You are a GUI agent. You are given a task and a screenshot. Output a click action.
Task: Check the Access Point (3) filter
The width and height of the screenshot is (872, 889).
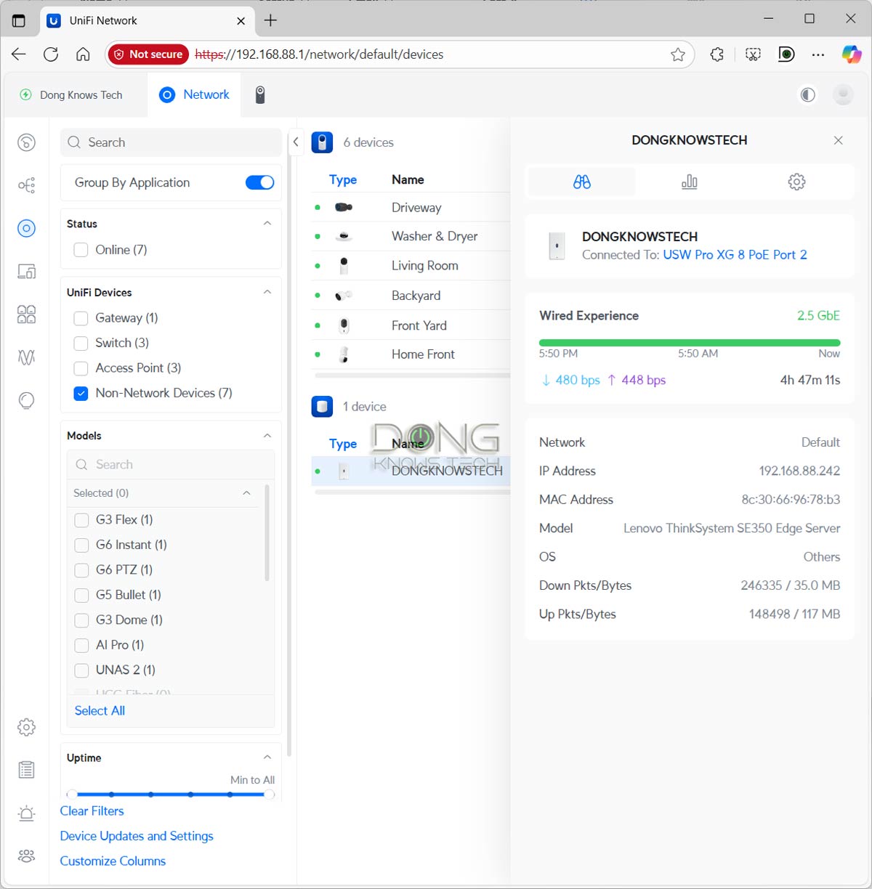[81, 368]
